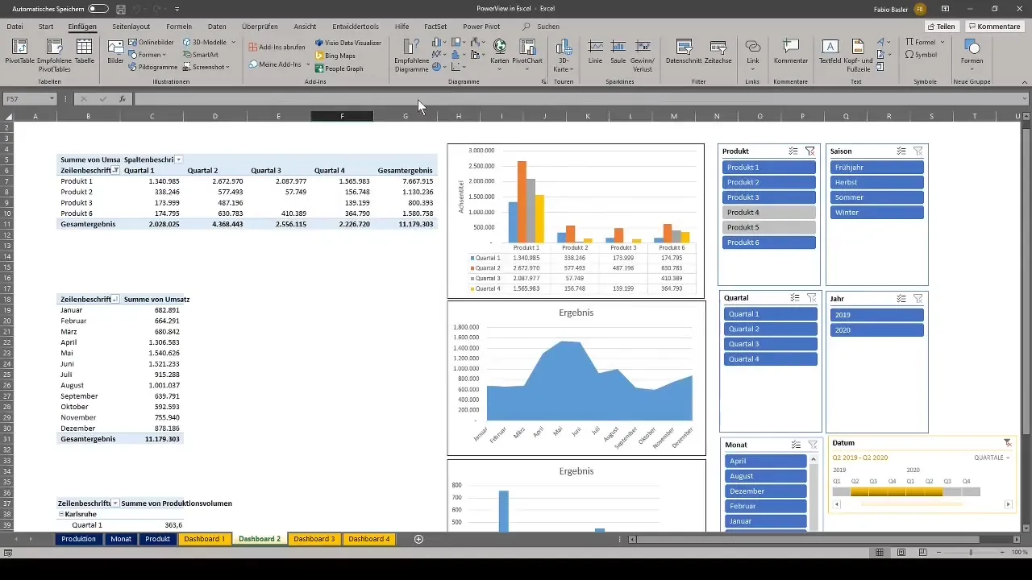Switch to the Produktion sheet tab

coord(78,539)
